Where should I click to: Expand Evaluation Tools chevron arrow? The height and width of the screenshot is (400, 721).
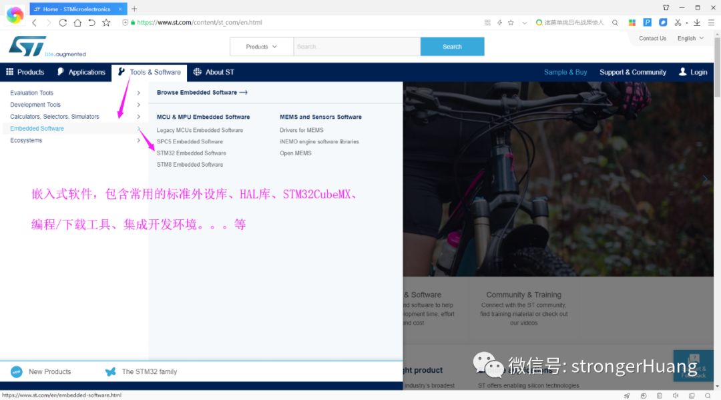point(138,93)
